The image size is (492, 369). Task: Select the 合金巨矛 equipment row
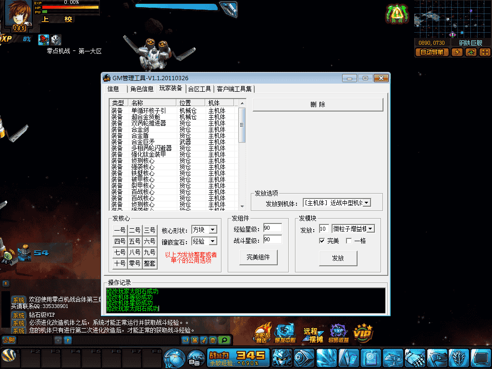click(x=173, y=142)
